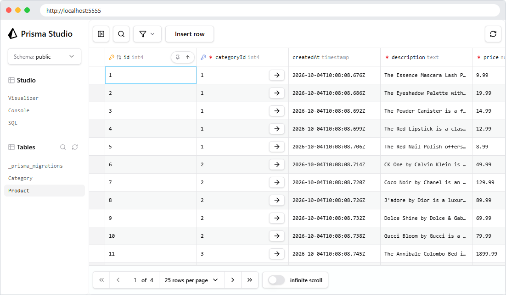The image size is (506, 295).
Task: Open related category for product id 3
Action: pyautogui.click(x=277, y=111)
